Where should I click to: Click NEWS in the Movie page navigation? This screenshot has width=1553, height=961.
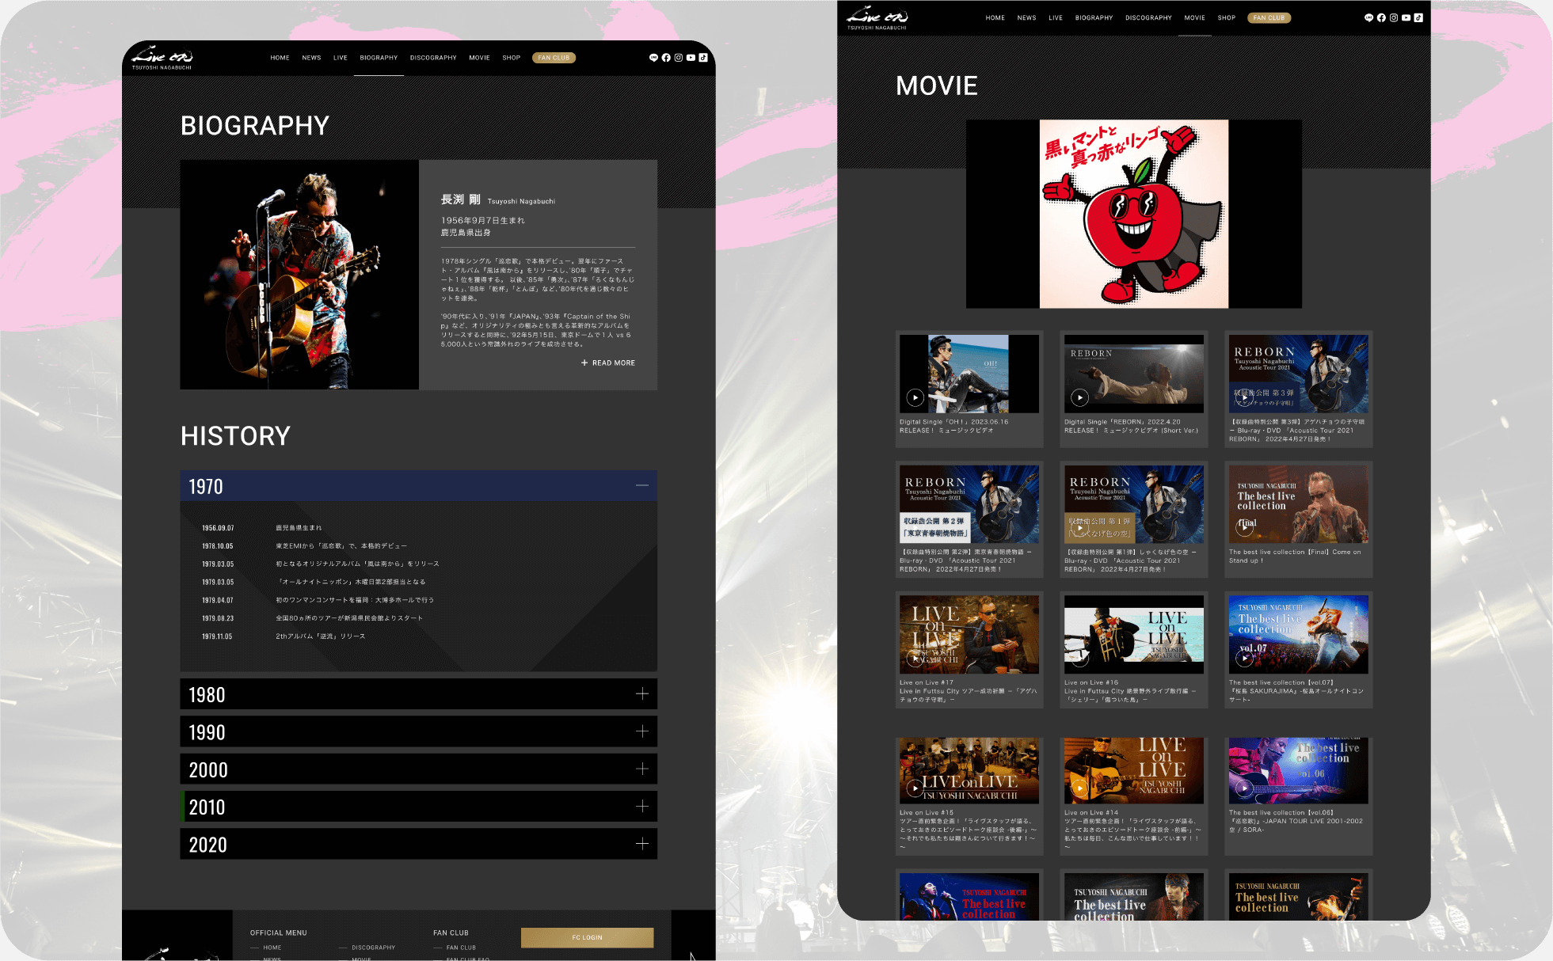1026,17
